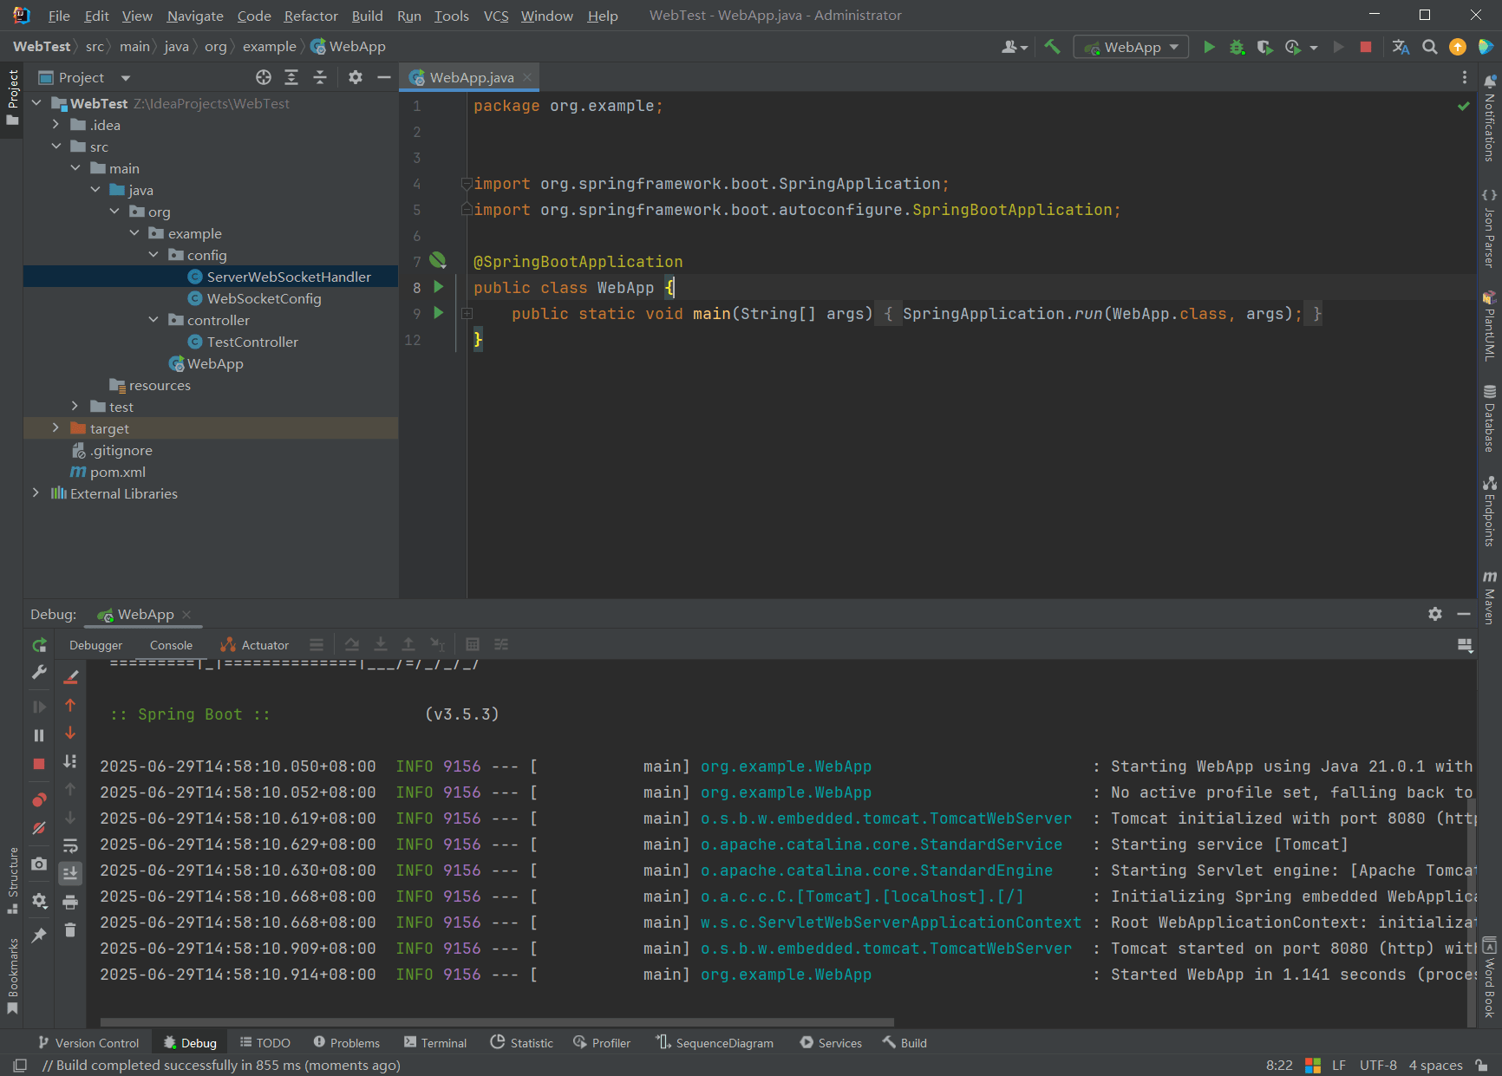
Task: Open Project panel gear options
Action: 356,77
